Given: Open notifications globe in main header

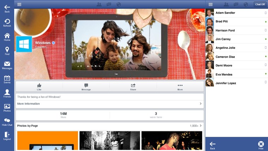Looking at the screenshot, I should (118, 4).
